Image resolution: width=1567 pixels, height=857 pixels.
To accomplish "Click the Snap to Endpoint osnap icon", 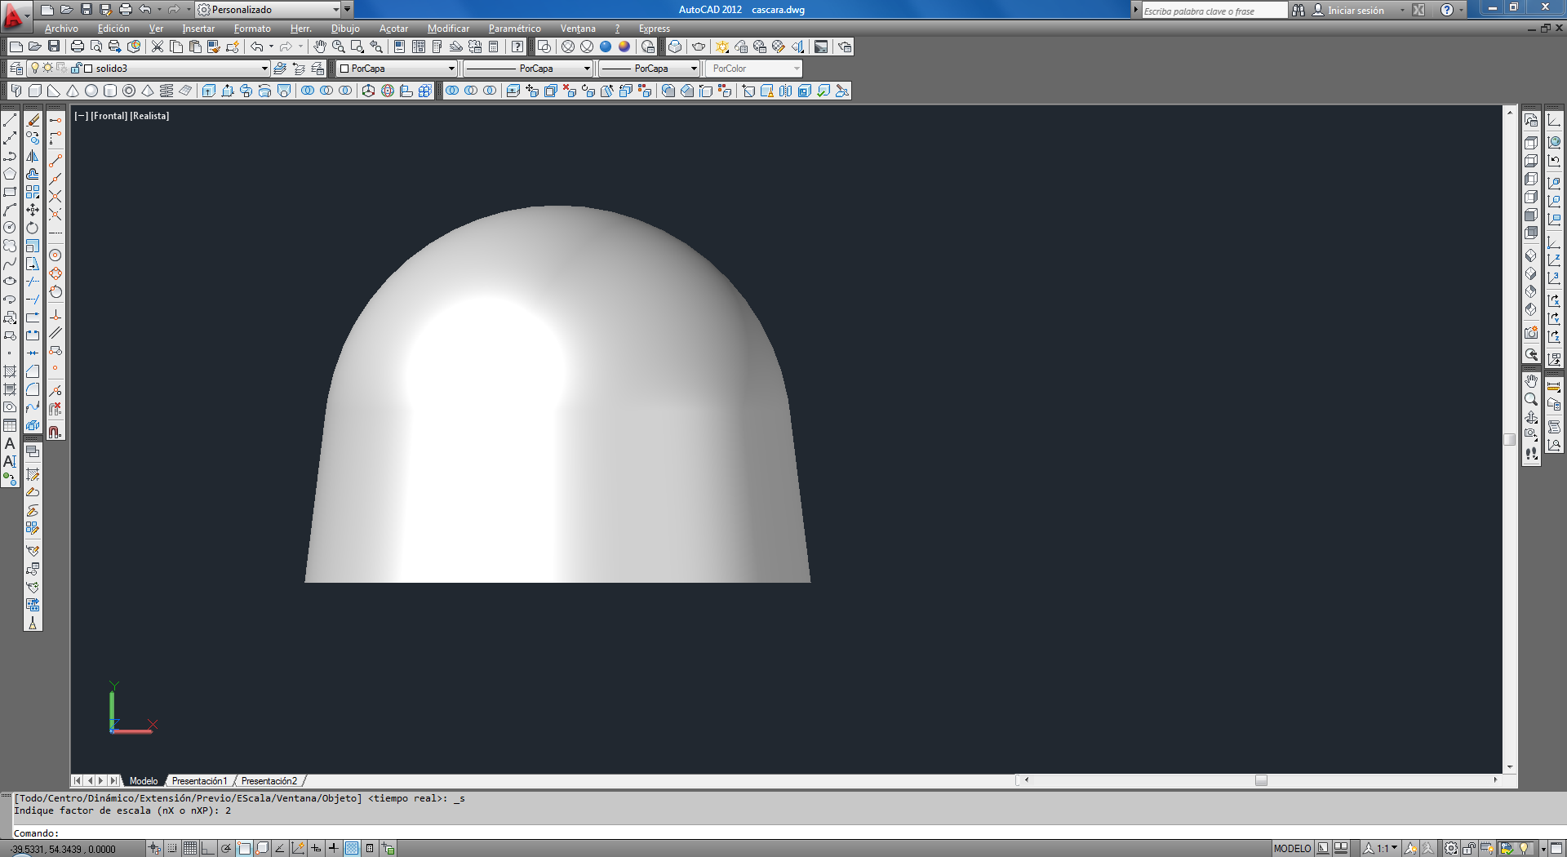I will coord(55,161).
